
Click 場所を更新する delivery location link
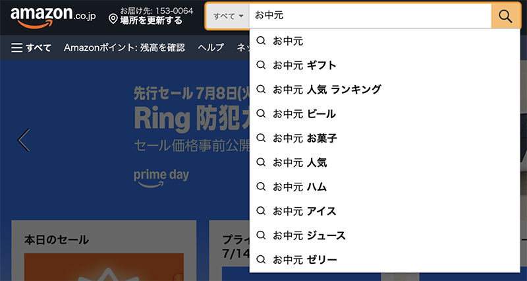click(152, 21)
